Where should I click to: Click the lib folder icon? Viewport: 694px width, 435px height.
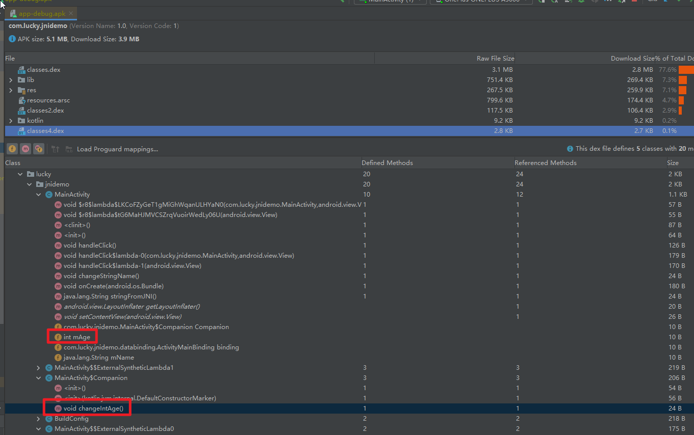(21, 80)
